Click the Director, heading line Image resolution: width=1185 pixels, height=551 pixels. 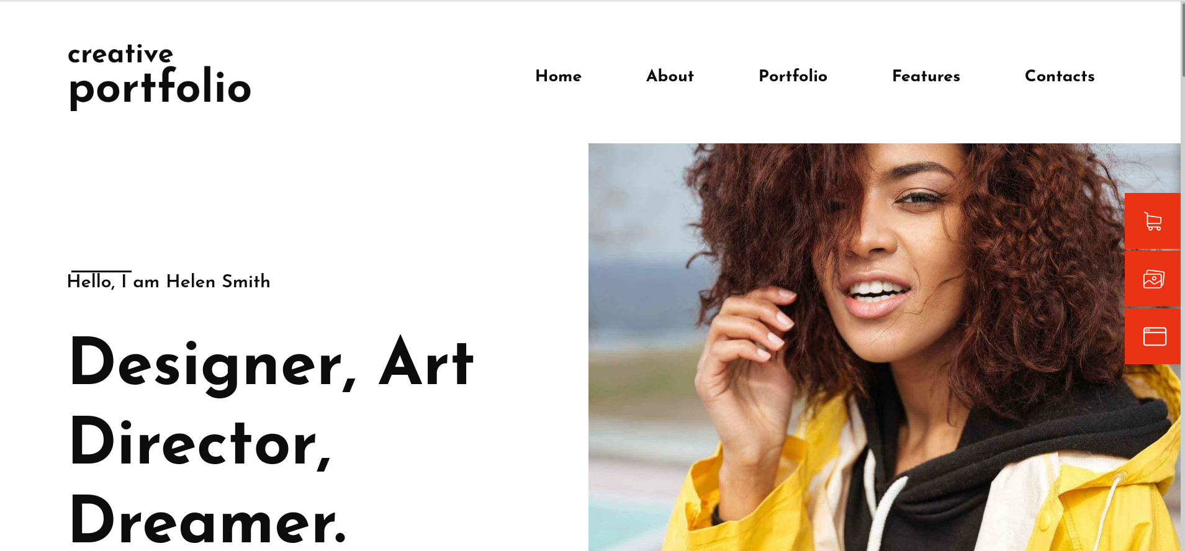[201, 442]
